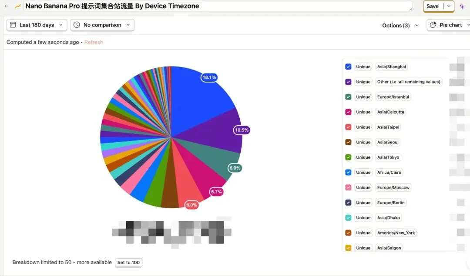Click the back arrow icon
The image size is (470, 276).
(x=7, y=6)
